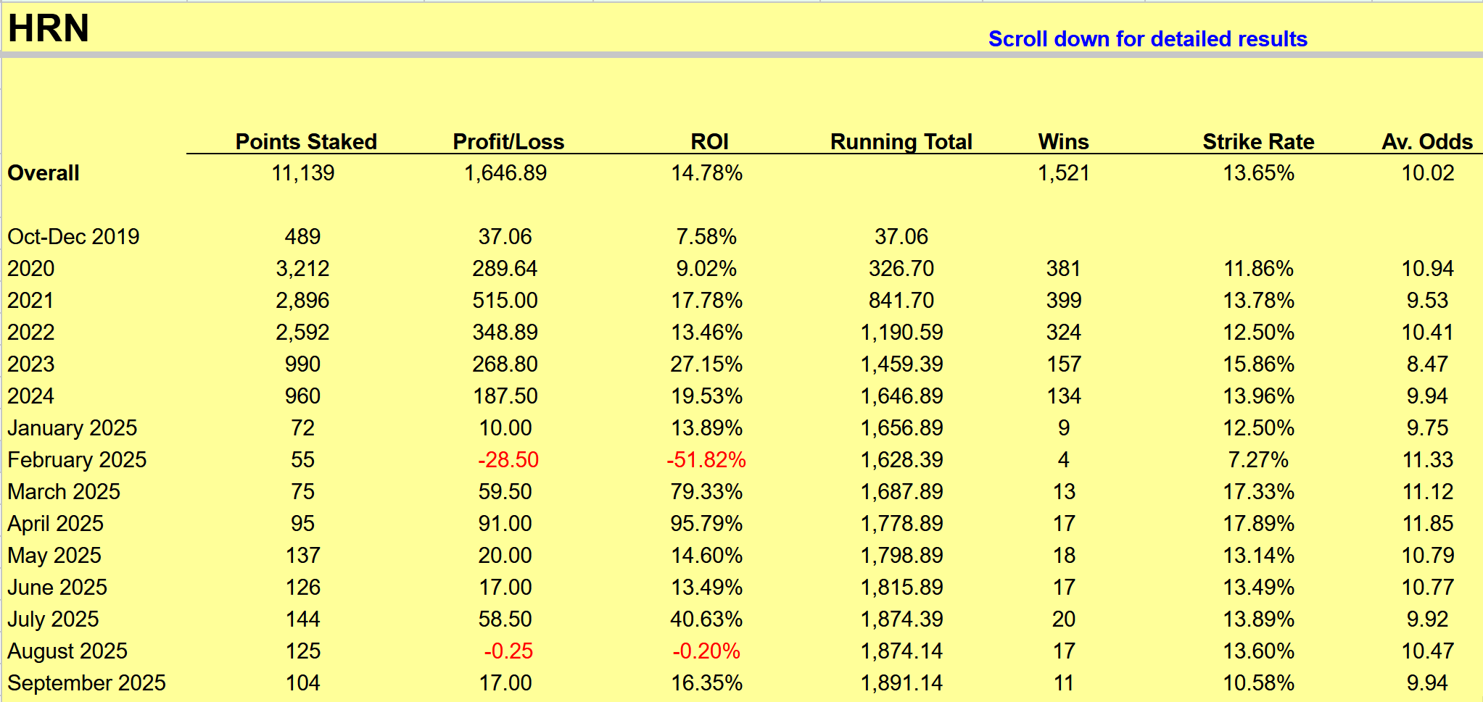
Task: Select the Strike Rate column header
Action: point(1257,141)
